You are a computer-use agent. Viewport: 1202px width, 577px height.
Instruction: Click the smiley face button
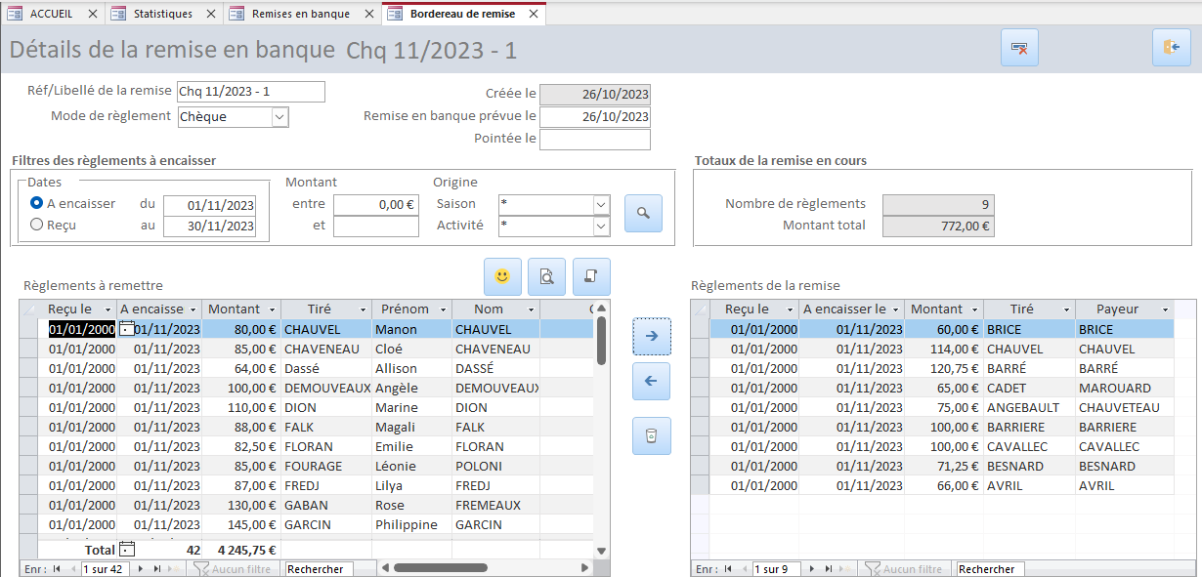click(502, 277)
